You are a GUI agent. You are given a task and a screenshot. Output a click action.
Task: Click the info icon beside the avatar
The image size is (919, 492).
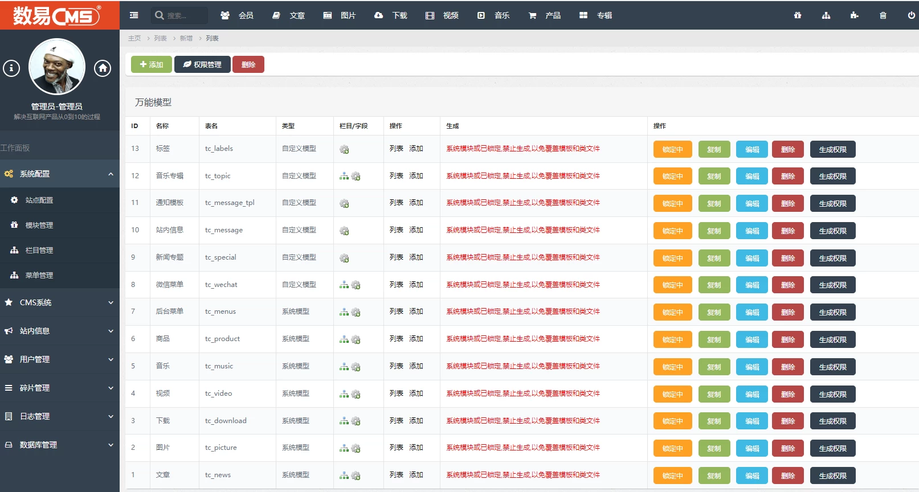click(x=11, y=68)
